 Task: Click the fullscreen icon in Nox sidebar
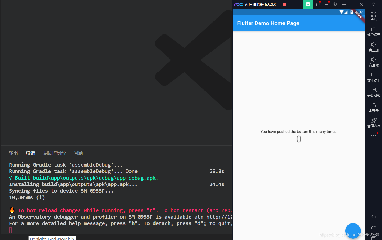pyautogui.click(x=374, y=14)
